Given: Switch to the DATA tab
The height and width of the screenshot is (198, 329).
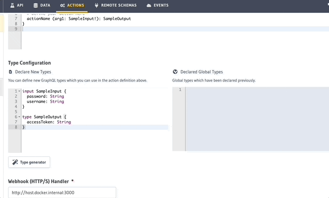Looking at the screenshot, I should 42,6.
